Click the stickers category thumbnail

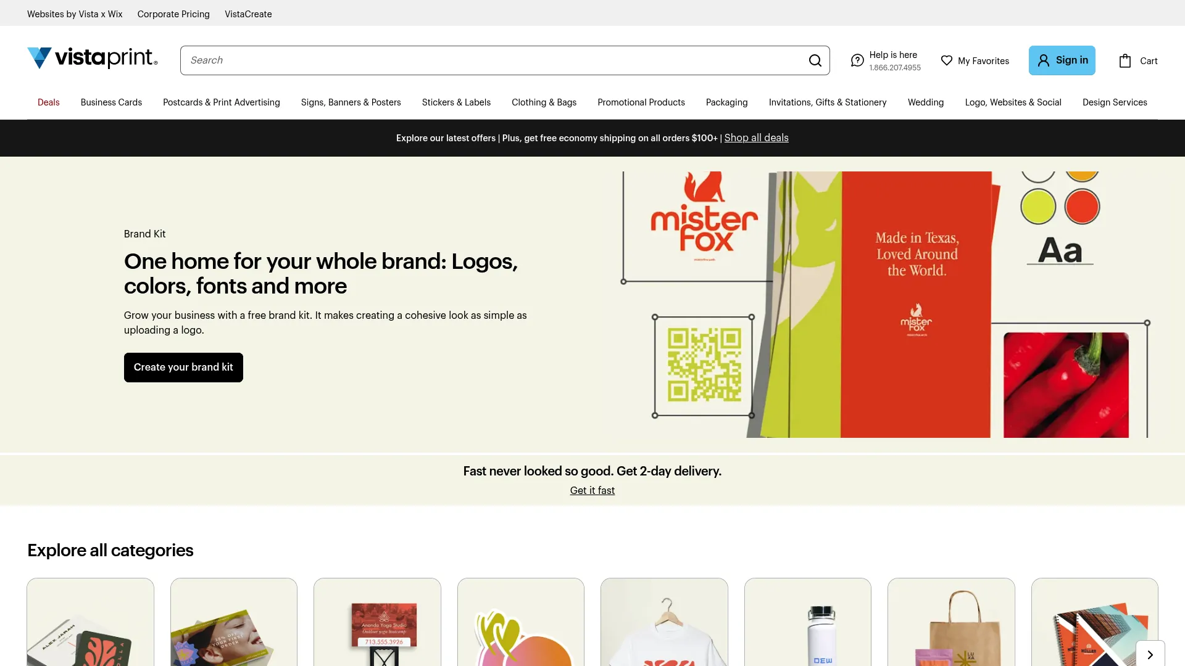[x=521, y=622]
